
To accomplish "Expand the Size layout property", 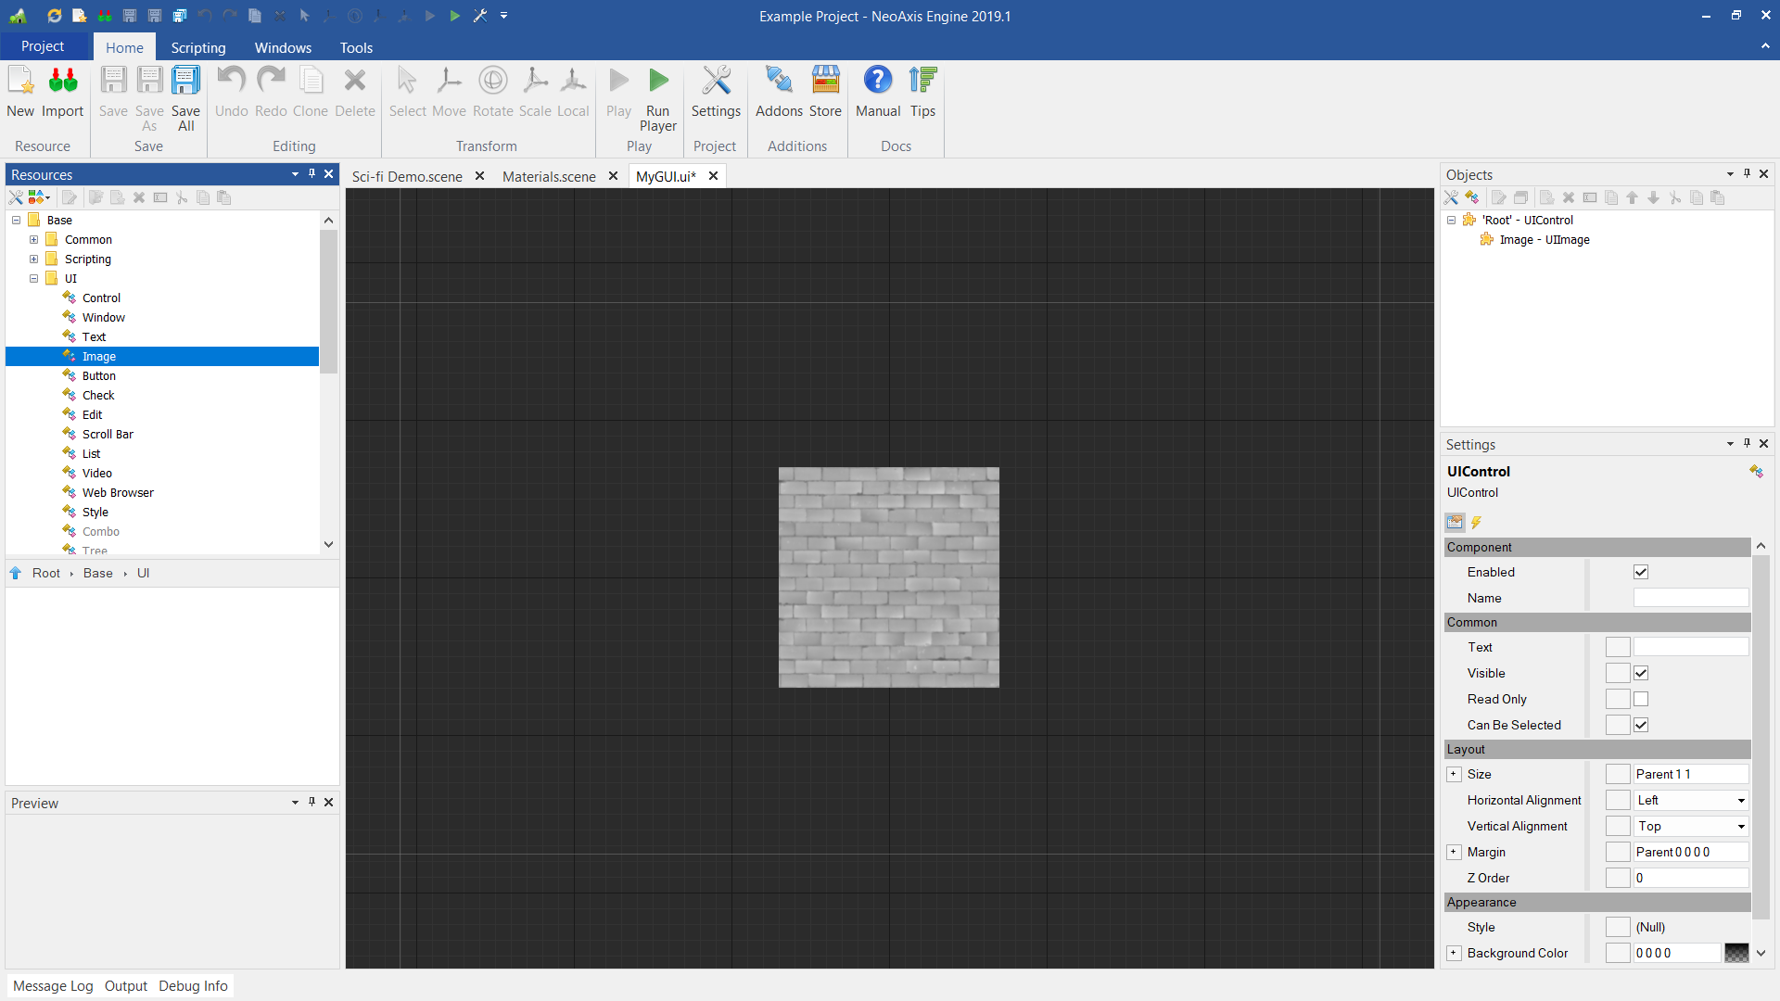I will point(1454,774).
